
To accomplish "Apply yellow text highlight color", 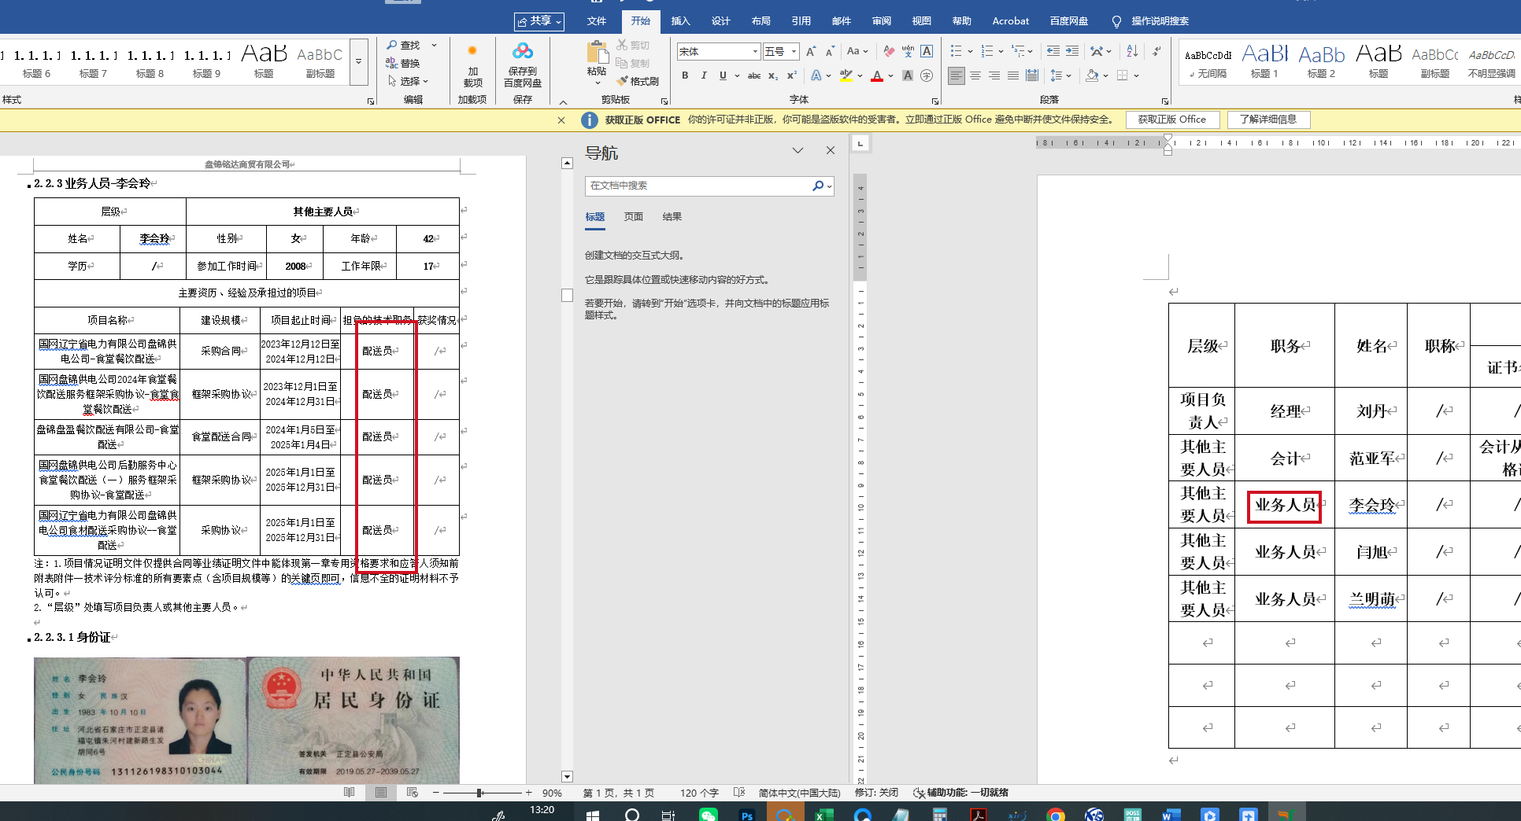I will pos(846,75).
